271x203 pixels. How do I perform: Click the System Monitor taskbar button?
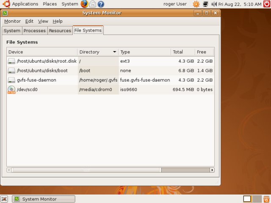coord(44,199)
